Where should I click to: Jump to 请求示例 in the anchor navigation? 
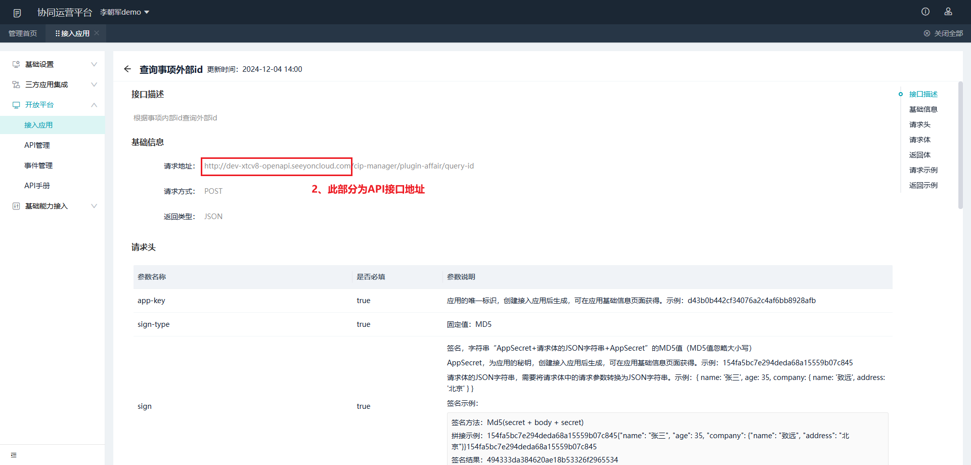[923, 170]
